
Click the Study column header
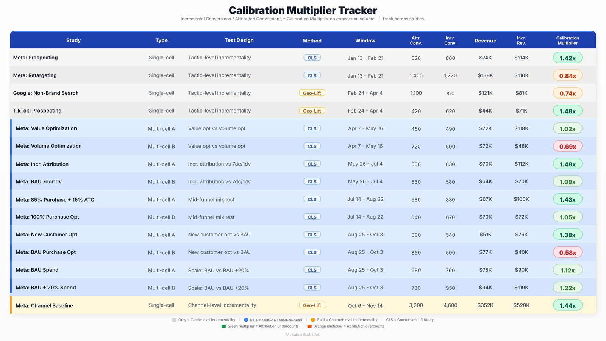point(73,40)
